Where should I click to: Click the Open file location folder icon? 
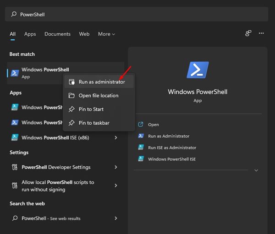pyautogui.click(x=71, y=96)
